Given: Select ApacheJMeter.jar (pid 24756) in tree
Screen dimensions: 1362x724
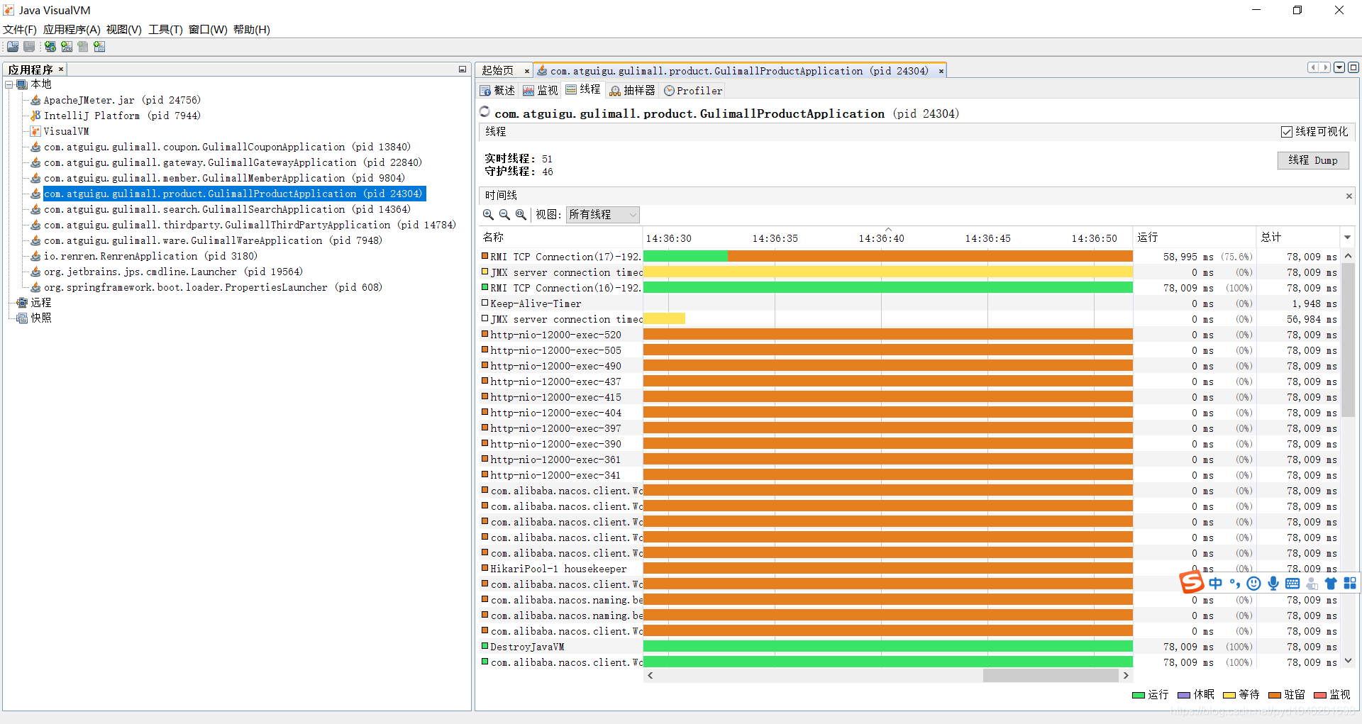Looking at the screenshot, I should tap(122, 100).
